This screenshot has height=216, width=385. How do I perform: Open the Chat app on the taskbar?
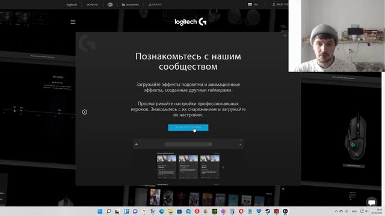pyautogui.click(x=135, y=211)
